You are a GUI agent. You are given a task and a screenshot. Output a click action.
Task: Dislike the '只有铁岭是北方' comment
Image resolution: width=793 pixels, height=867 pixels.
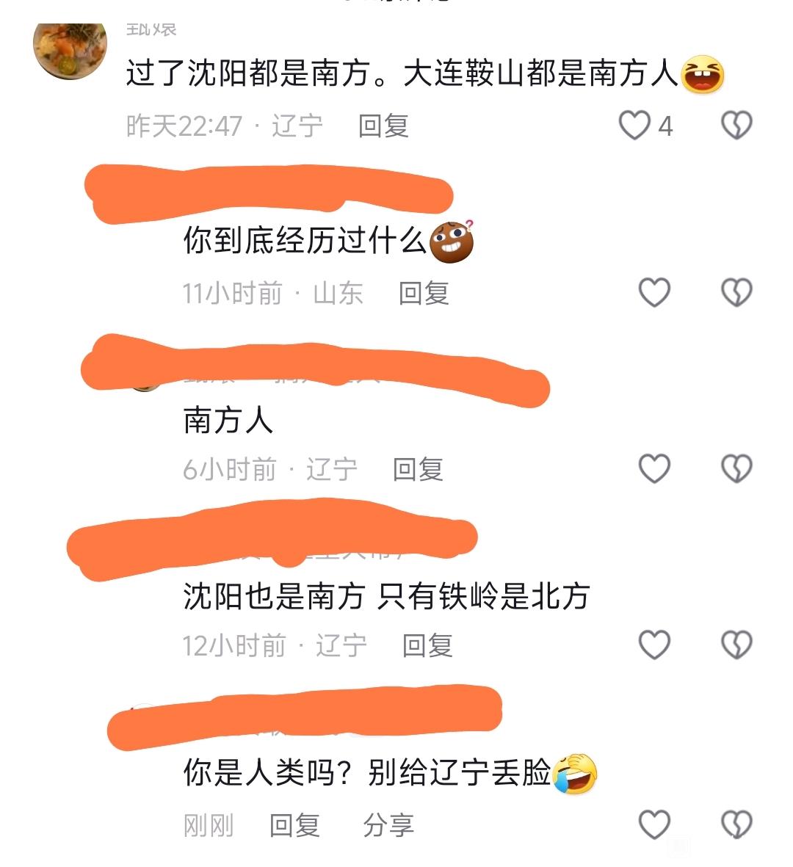tap(736, 645)
